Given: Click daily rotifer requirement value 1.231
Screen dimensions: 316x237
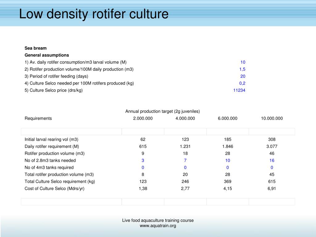Looking at the screenshot, I should coord(185,147).
